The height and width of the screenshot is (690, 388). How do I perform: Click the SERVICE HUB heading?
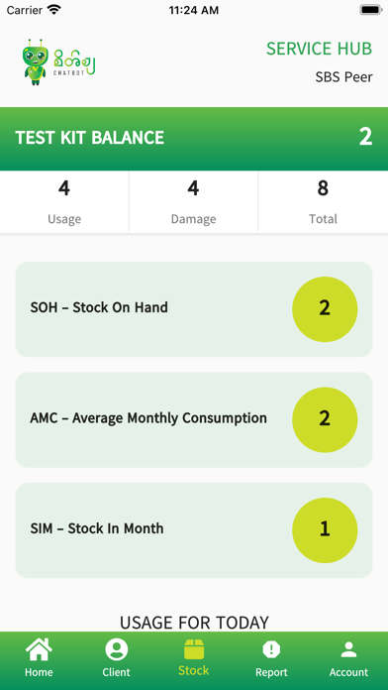pyautogui.click(x=319, y=49)
